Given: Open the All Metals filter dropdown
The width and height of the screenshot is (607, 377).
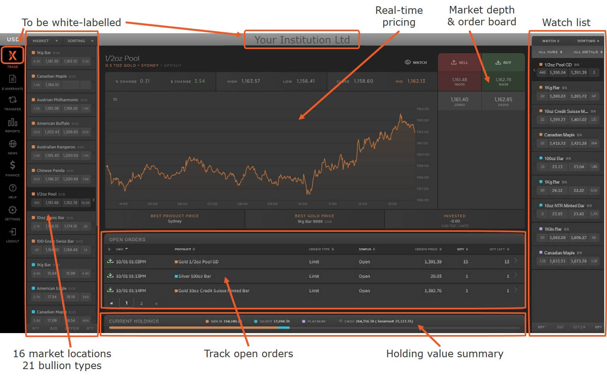Looking at the screenshot, I should click(588, 52).
